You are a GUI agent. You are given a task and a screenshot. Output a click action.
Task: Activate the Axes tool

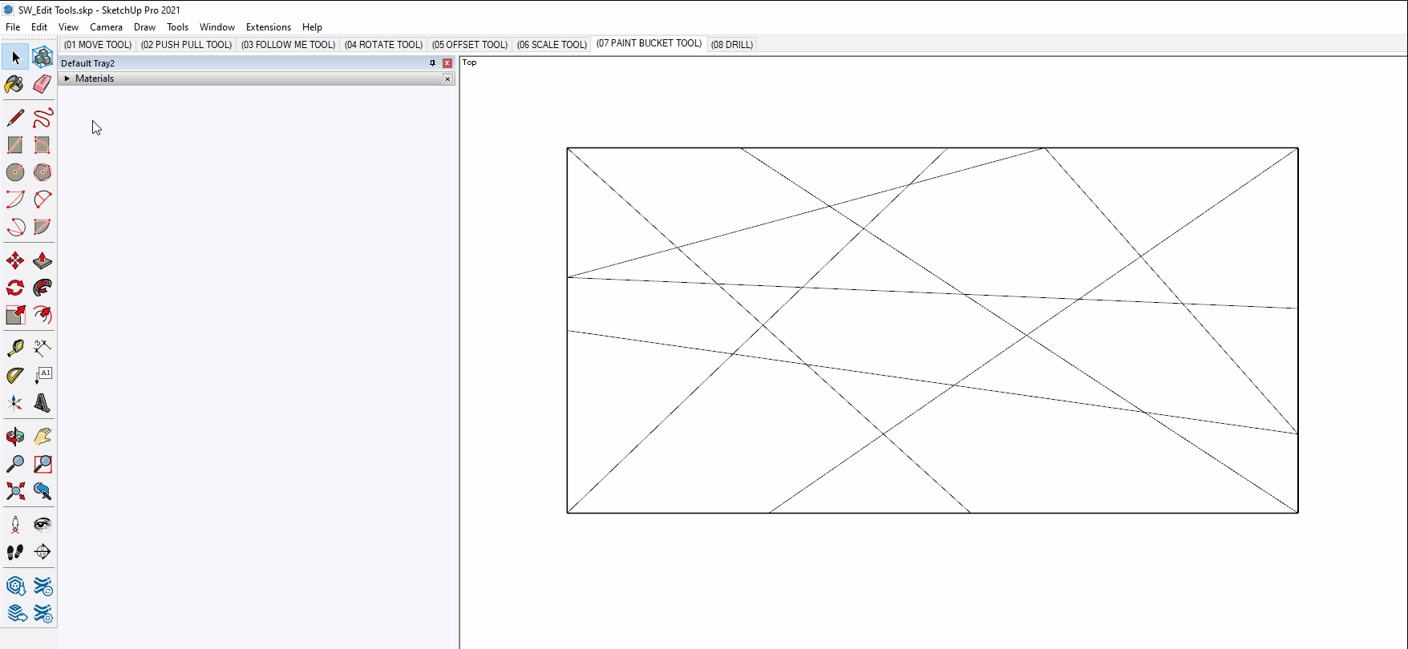(15, 402)
